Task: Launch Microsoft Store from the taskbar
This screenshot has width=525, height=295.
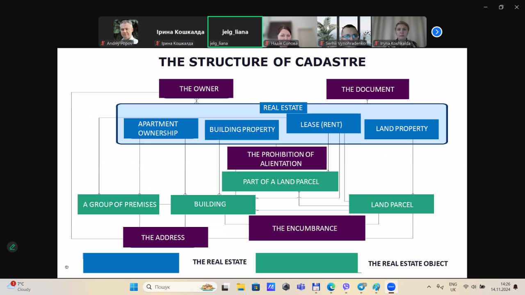Action: point(256,287)
